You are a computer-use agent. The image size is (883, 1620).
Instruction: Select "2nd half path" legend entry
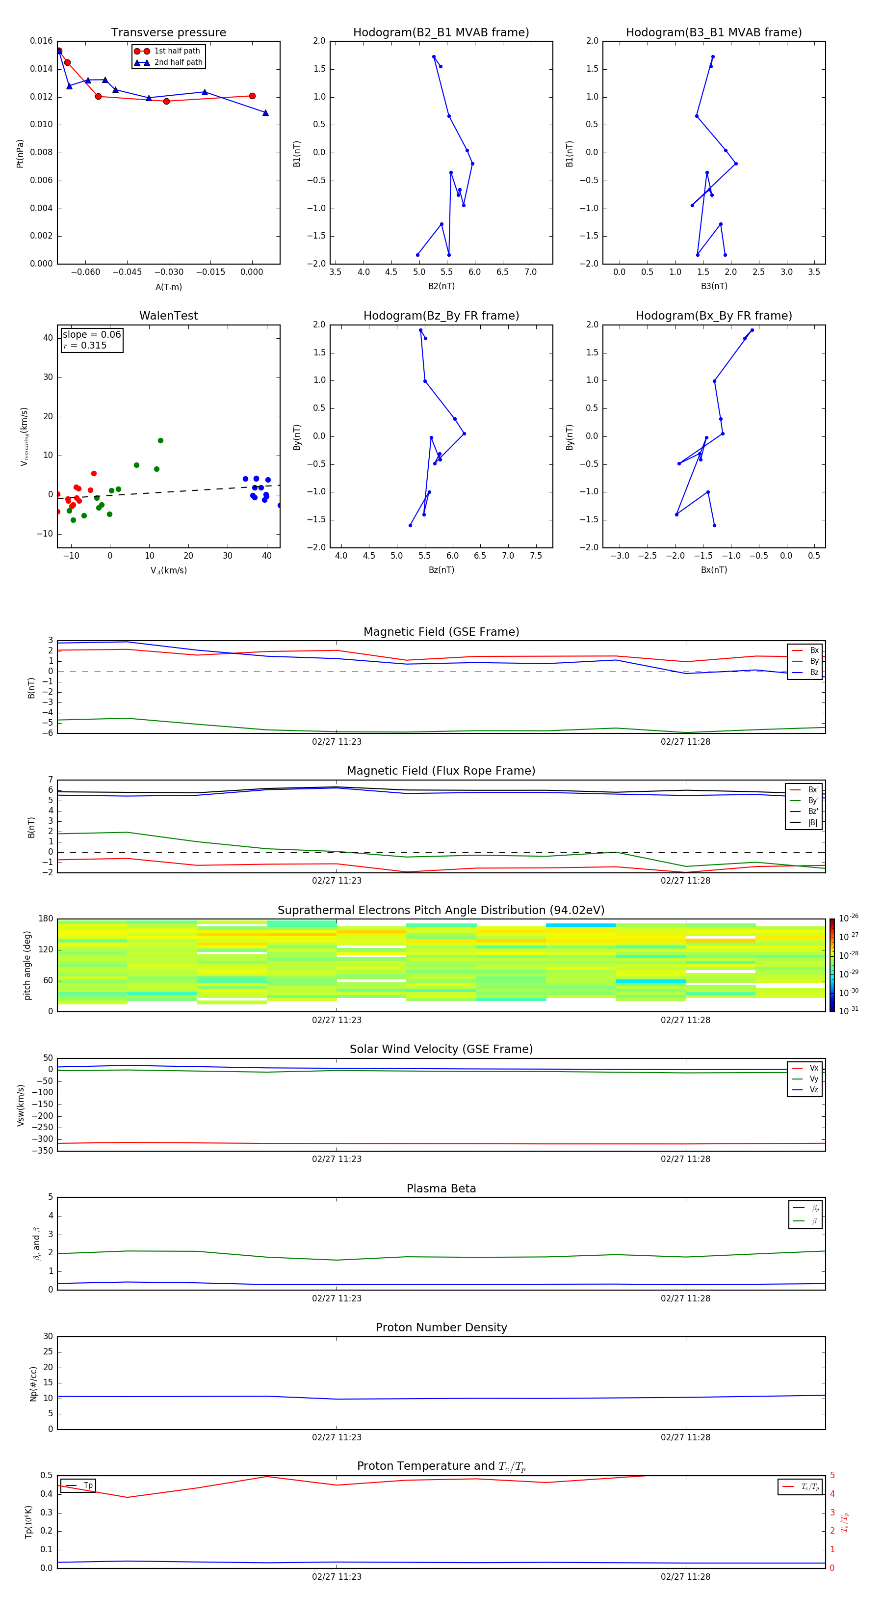[168, 62]
